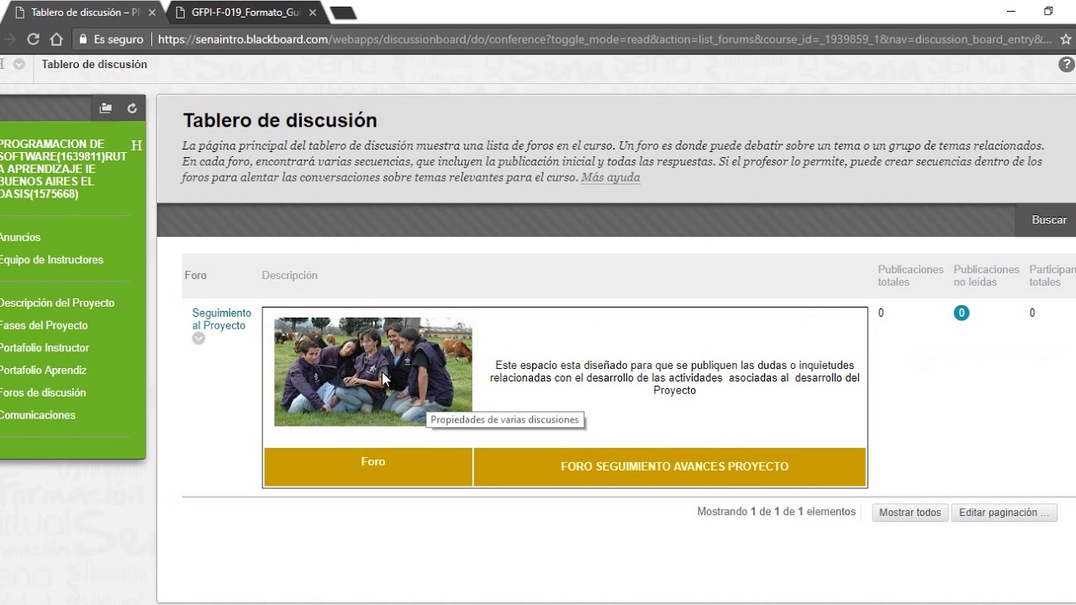This screenshot has height=605, width=1076.
Task: Expand breadcrumb dropdown next to Tablero de discusión
Action: (x=19, y=65)
